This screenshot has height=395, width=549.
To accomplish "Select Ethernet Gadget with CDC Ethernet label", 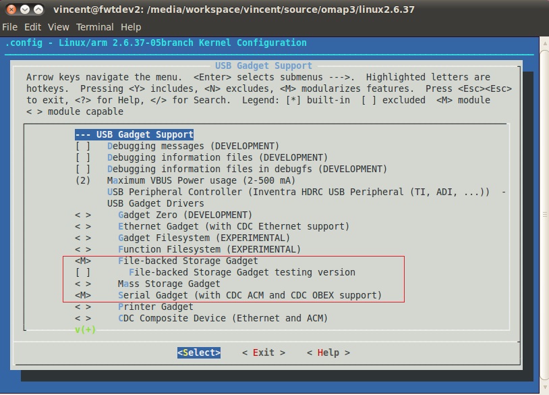I will click(234, 226).
